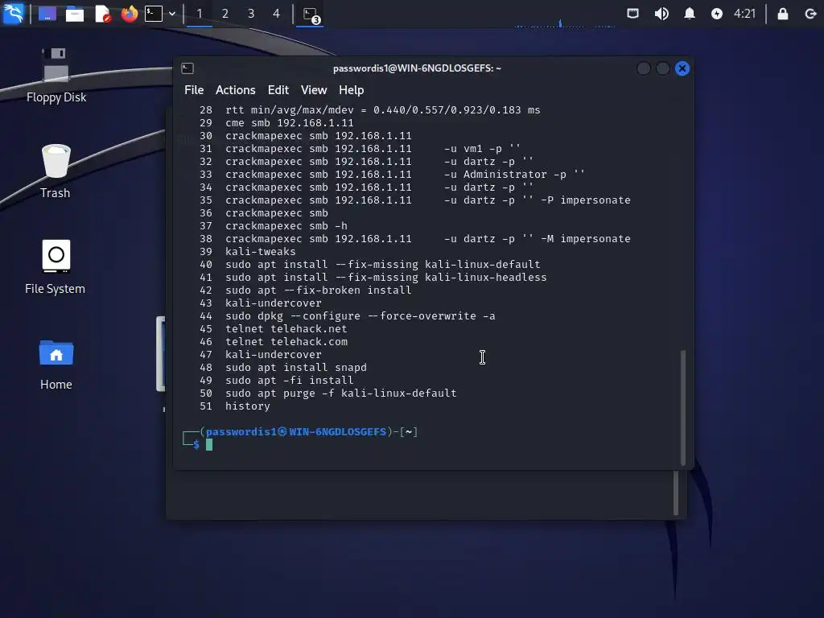Select the Floppy Disk desktop icon

56,75
